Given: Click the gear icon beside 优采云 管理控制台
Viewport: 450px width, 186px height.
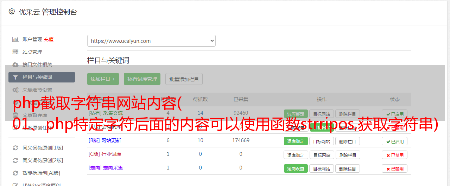Looking at the screenshot, I should coord(12,12).
